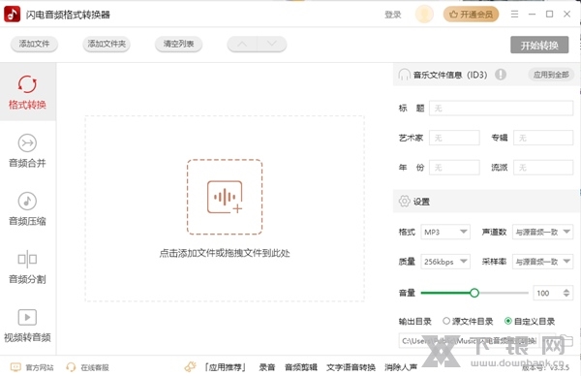Click the official website monitor icon
The height and width of the screenshot is (376, 581).
tap(15, 367)
